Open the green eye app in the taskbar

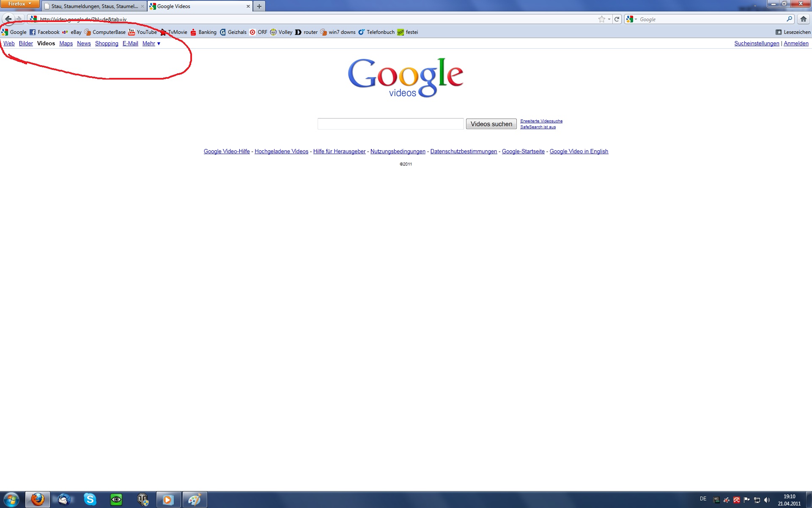116,500
